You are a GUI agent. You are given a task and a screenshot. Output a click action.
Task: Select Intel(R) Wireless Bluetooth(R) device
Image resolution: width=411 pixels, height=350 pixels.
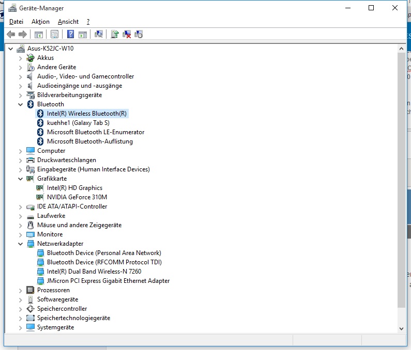point(87,114)
